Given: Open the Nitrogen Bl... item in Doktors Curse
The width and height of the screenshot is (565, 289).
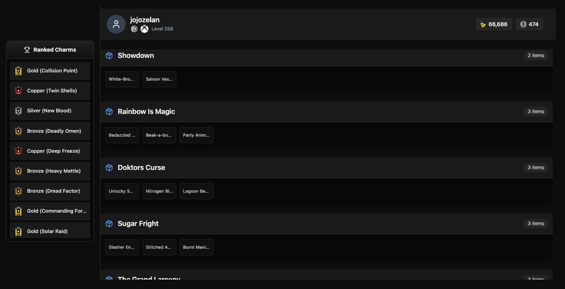Looking at the screenshot, I should coord(159,191).
